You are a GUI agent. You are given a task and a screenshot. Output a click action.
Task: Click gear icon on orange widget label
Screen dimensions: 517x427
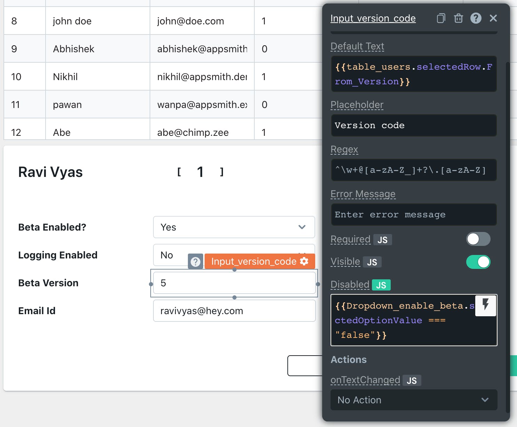coord(304,261)
